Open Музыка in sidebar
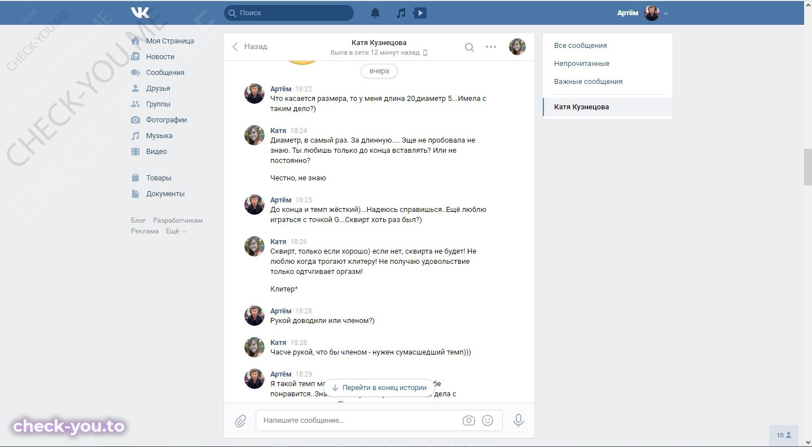 [x=159, y=136]
